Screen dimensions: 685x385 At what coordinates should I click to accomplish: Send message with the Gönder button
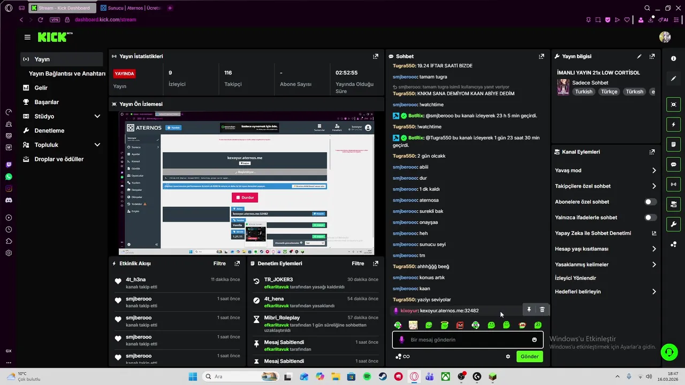pyautogui.click(x=529, y=357)
